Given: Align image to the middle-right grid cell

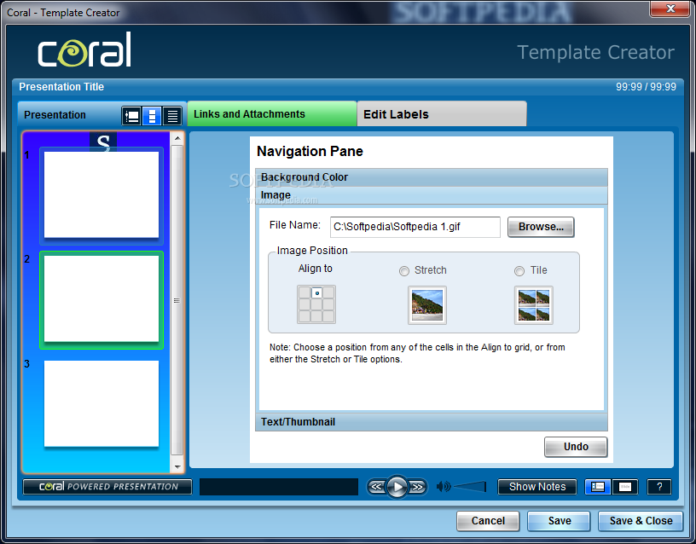Looking at the screenshot, I should [x=328, y=304].
